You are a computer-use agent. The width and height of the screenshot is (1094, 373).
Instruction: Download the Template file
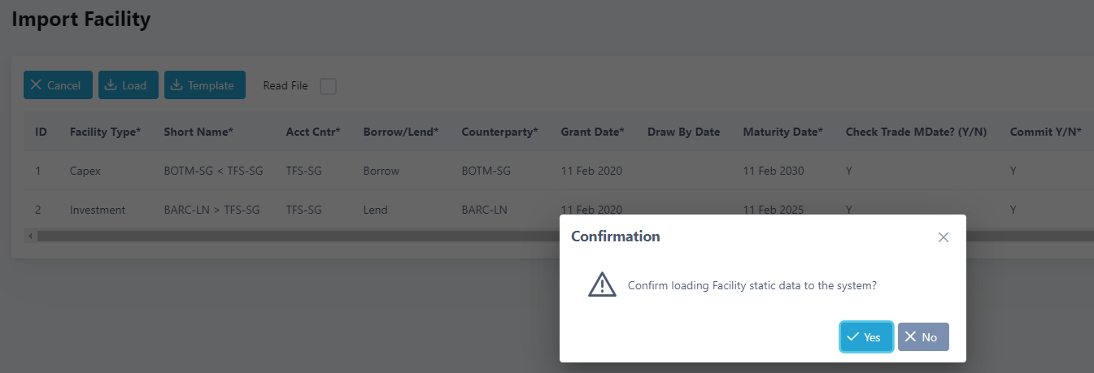pyautogui.click(x=204, y=85)
